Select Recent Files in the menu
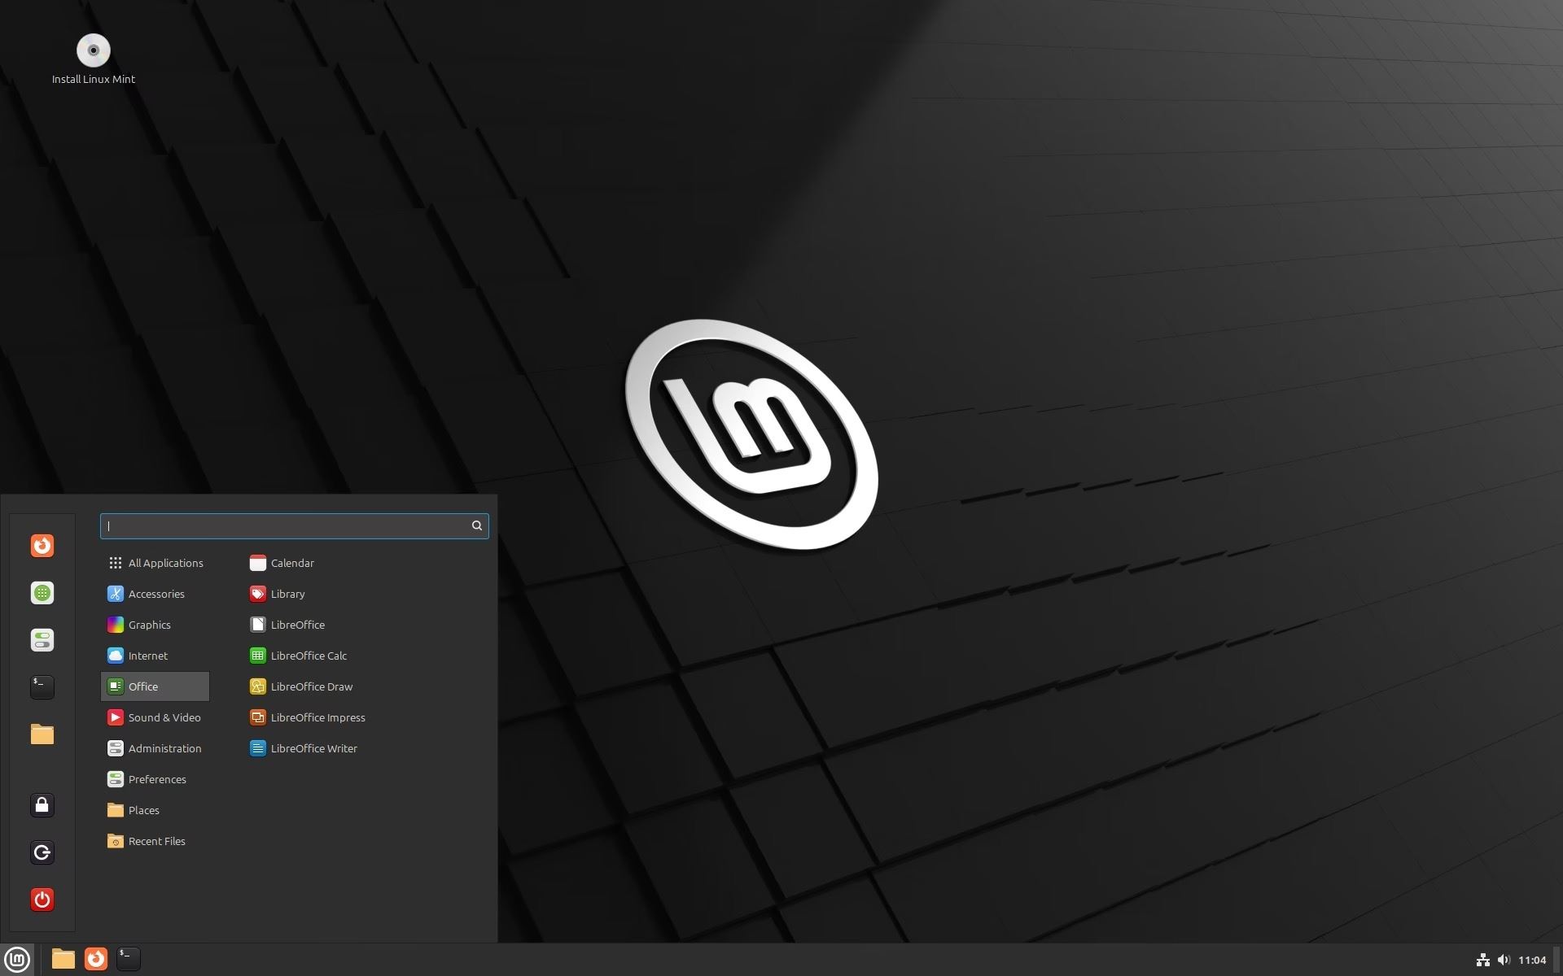Viewport: 1563px width, 976px height. tap(155, 840)
